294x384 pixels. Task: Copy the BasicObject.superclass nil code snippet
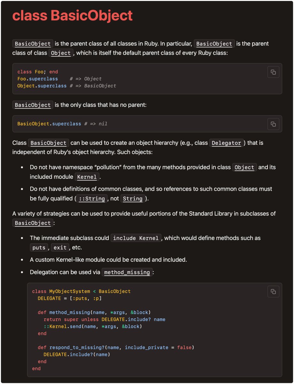(x=273, y=124)
